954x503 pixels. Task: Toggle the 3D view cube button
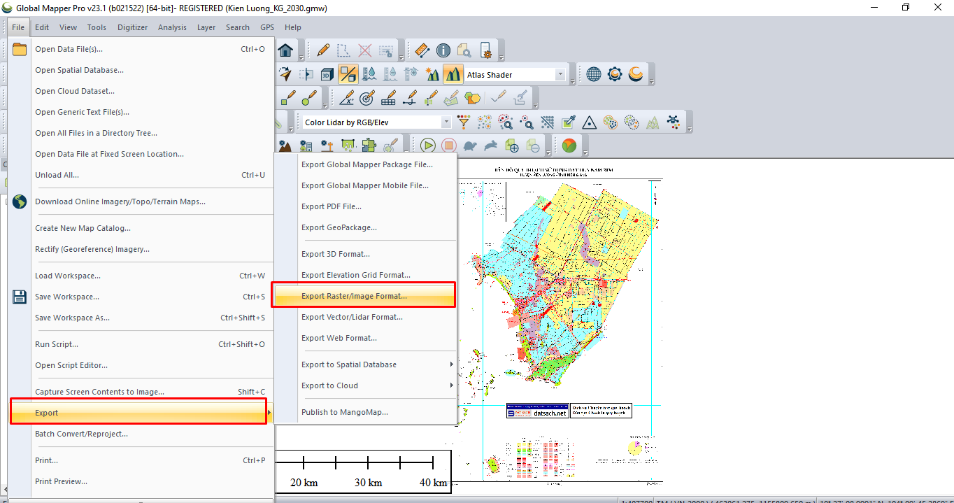click(x=327, y=74)
